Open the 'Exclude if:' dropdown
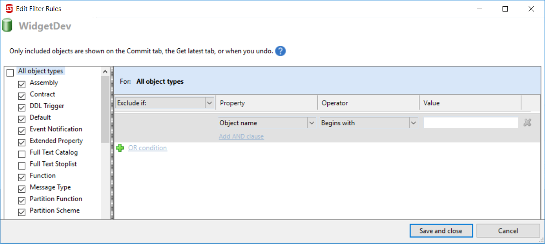Viewport: 545px width, 244px height. click(209, 103)
